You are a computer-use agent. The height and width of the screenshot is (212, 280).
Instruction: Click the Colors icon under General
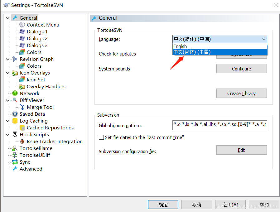point(22,52)
